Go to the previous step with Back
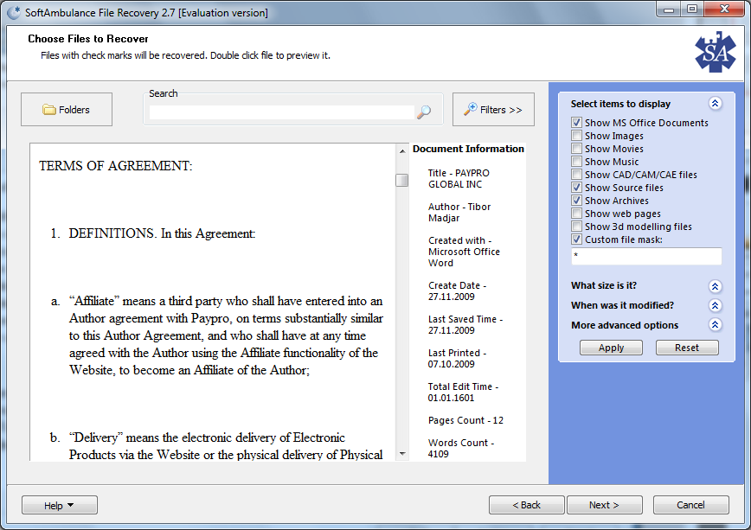 point(526,505)
